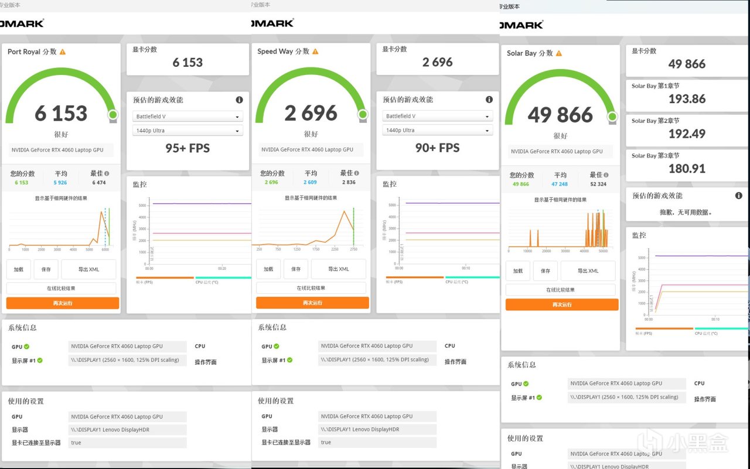This screenshot has width=750, height=469.
Task: Click the Solar Bay 第1章节 value 193.86
Action: coord(687,99)
